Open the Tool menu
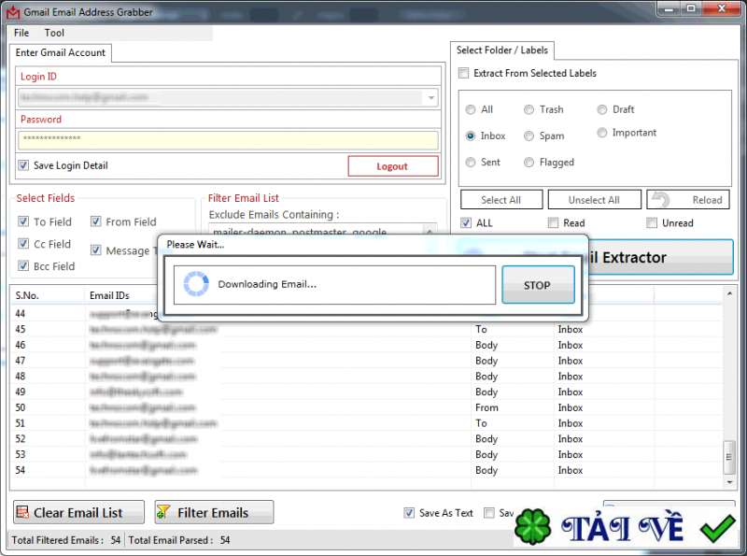 click(x=54, y=33)
